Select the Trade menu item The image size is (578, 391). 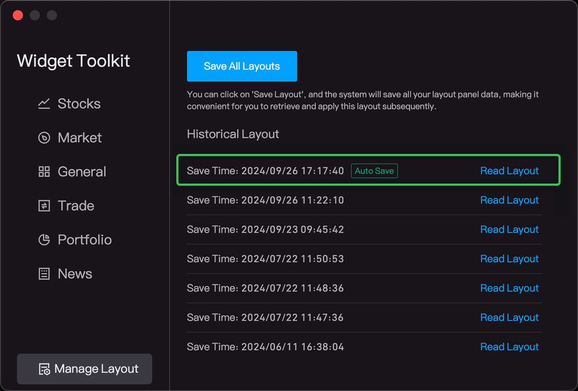coord(76,206)
